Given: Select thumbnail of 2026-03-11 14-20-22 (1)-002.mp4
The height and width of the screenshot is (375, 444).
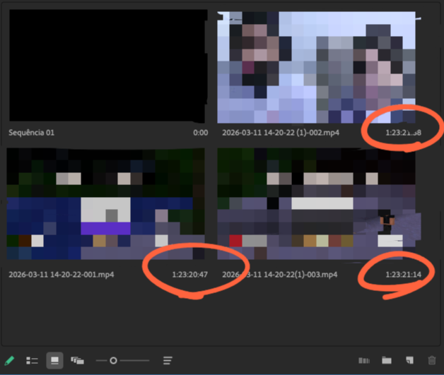Looking at the screenshot, I should [316, 67].
